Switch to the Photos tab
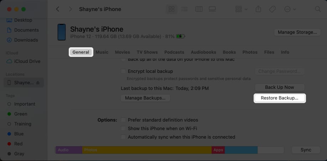 coord(250,52)
